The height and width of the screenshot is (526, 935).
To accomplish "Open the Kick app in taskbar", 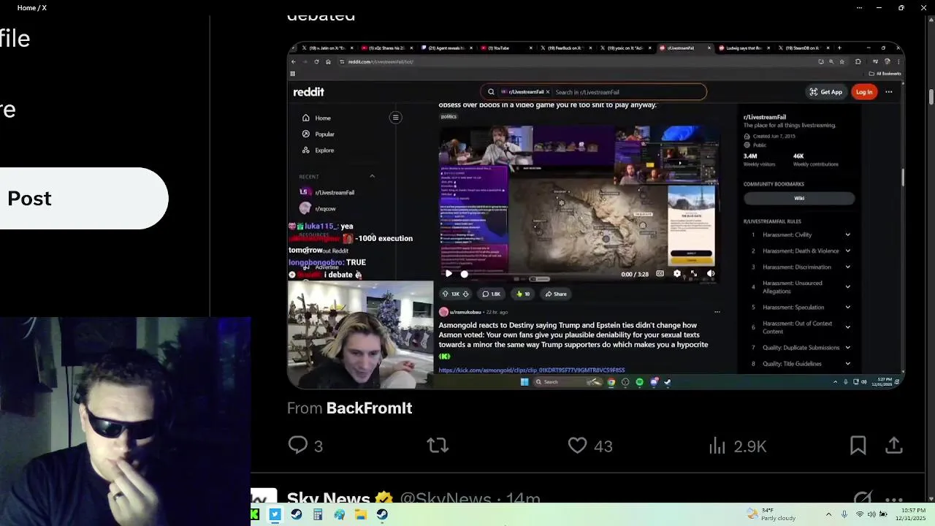I will tap(254, 514).
